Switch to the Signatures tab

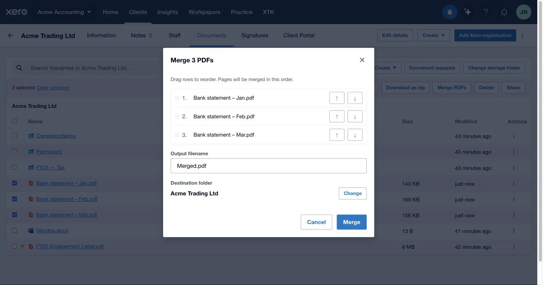click(x=255, y=35)
